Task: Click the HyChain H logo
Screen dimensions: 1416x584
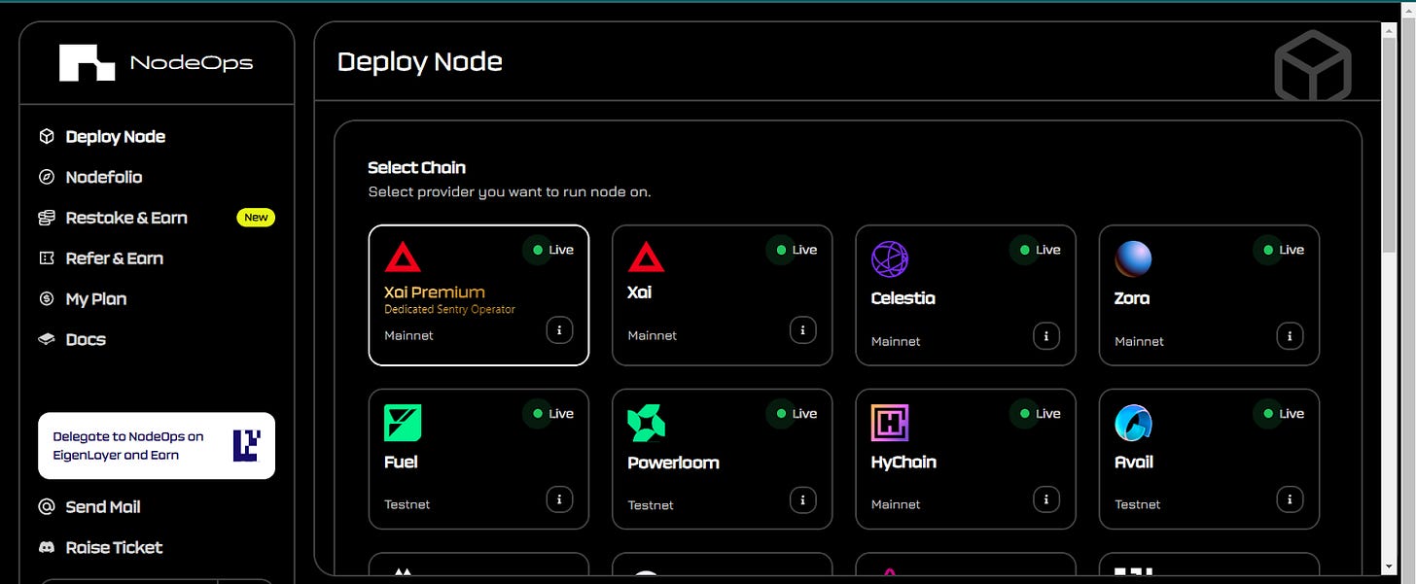Action: click(x=890, y=423)
